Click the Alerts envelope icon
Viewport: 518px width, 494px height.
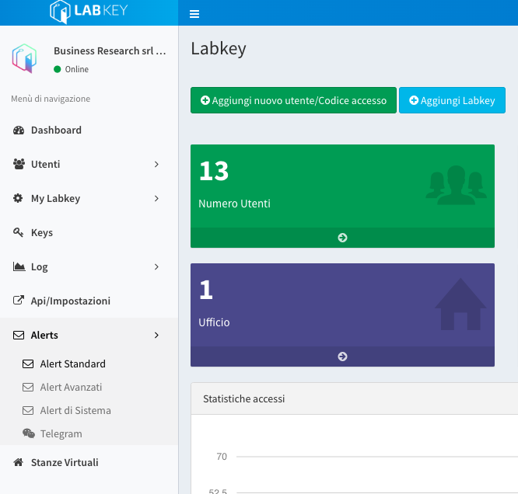click(19, 335)
